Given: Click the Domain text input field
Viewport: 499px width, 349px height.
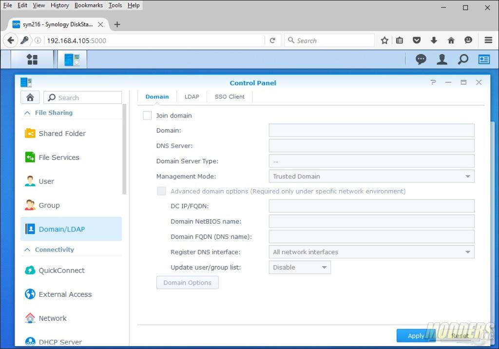Looking at the screenshot, I should point(371,131).
